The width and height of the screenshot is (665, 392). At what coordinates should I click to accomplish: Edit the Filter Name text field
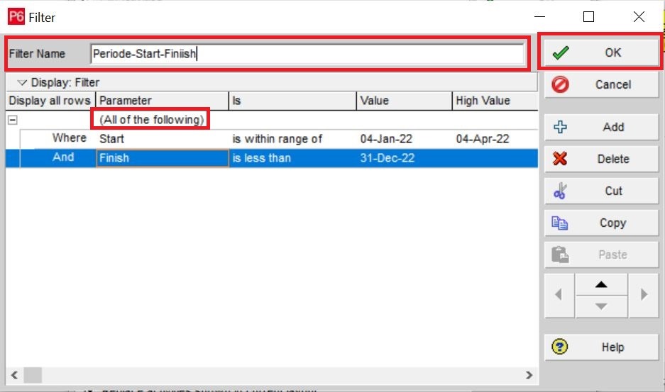pos(307,54)
